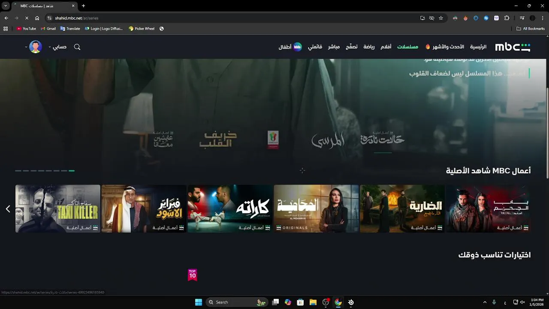
Task: Click the Top 10 badge
Action: click(192, 275)
